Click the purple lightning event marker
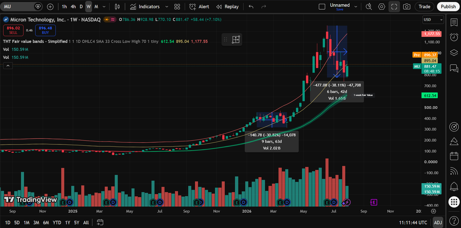Viewport: 461px width, 228px height. tap(347, 202)
